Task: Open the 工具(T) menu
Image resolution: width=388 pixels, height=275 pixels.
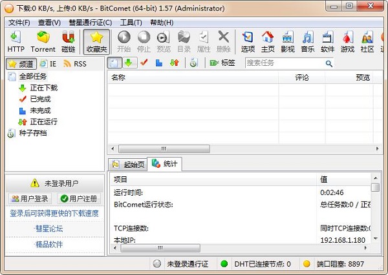Action: tap(131, 23)
